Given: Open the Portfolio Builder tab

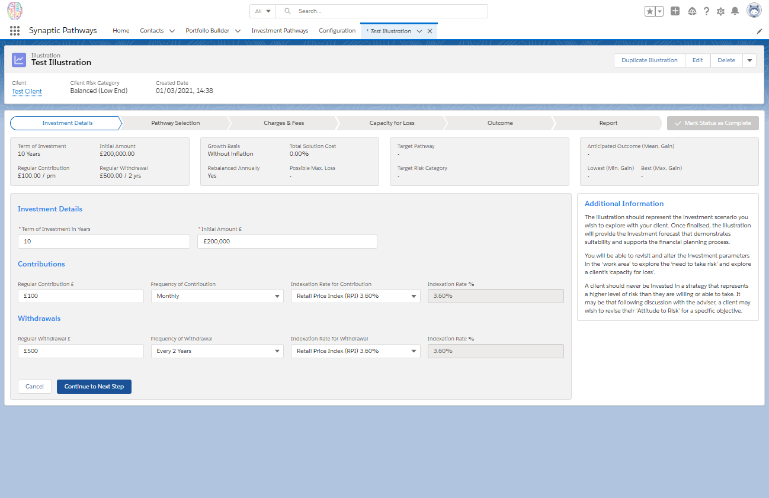Looking at the screenshot, I should coord(207,31).
